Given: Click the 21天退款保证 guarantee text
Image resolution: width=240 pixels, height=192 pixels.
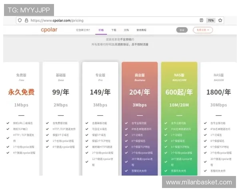Looking at the screenshot, I should pos(120,44).
